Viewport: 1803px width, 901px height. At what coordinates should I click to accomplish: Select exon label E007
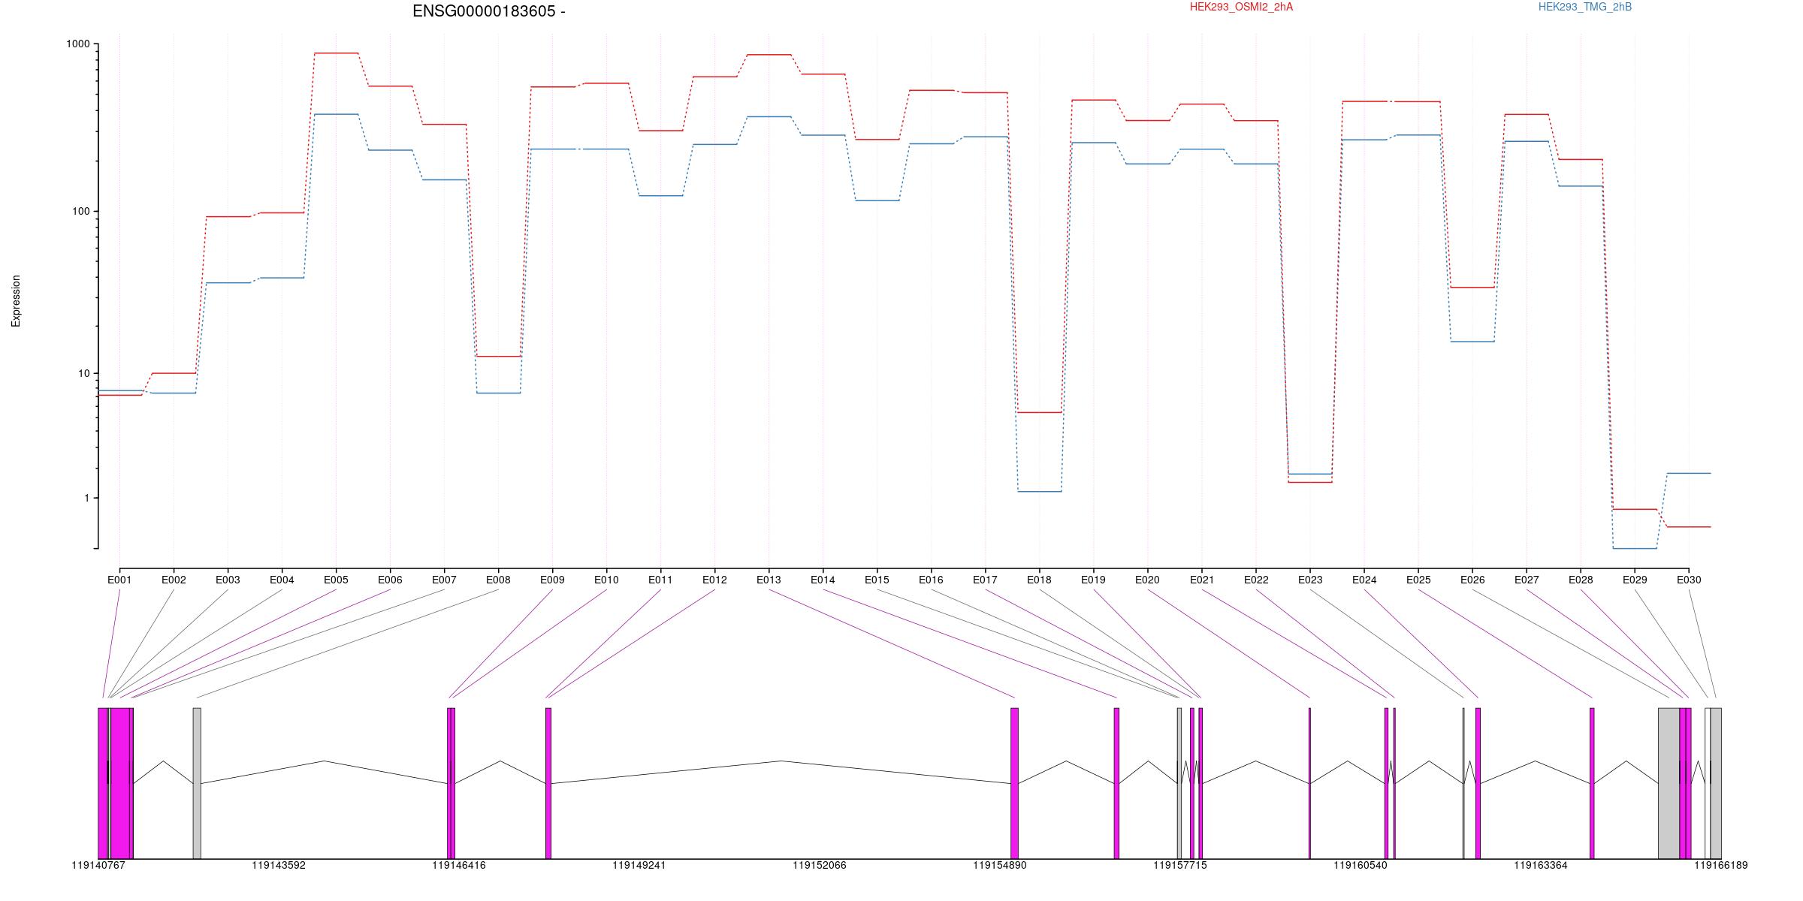pos(444,580)
